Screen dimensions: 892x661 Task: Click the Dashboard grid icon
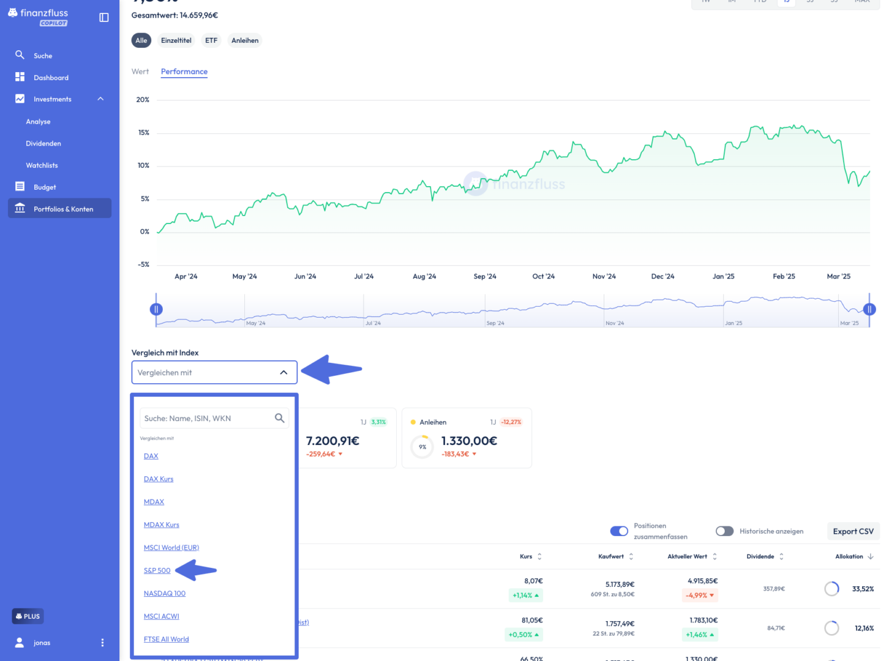click(x=20, y=77)
